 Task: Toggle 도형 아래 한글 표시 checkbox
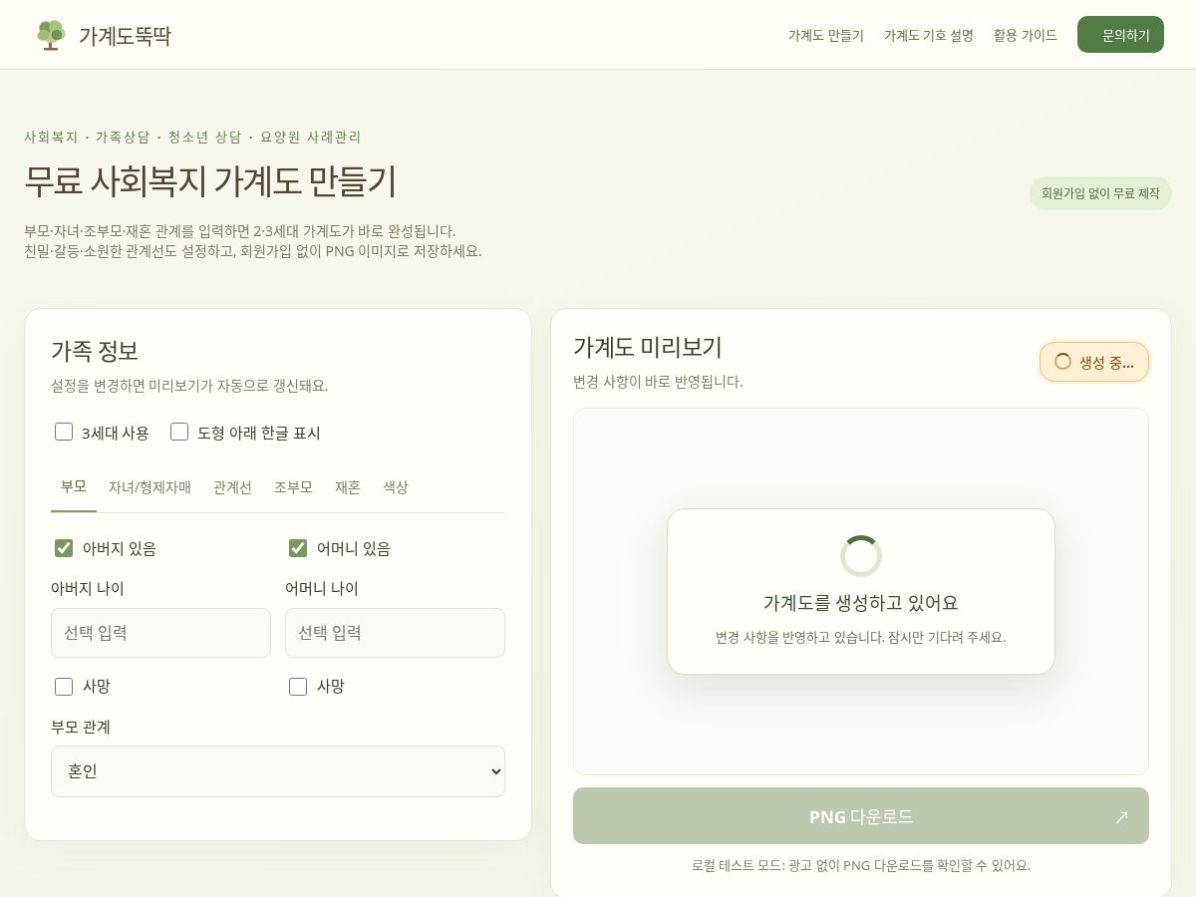(179, 432)
